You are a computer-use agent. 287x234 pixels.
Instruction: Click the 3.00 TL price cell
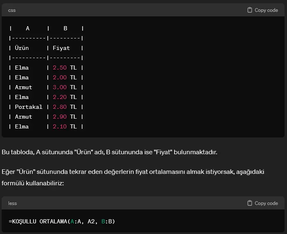[x=65, y=87]
